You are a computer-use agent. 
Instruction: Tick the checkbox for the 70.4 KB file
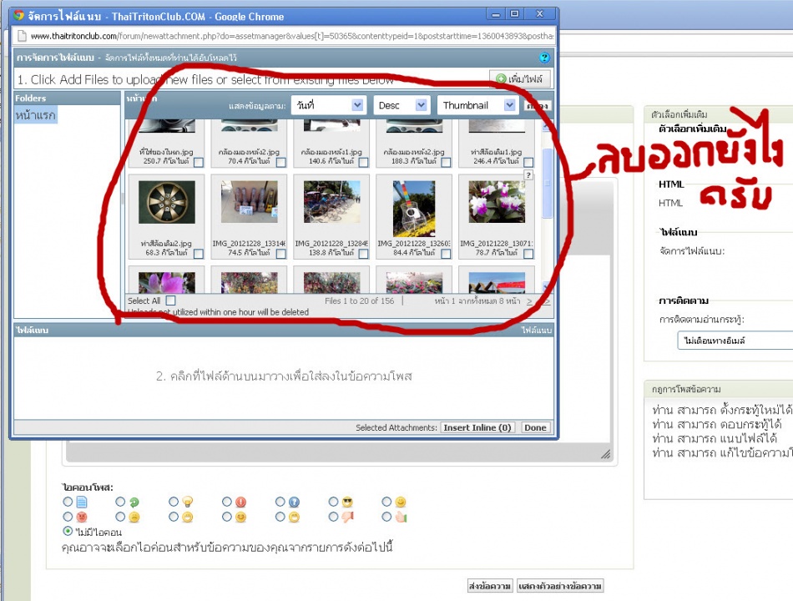(x=281, y=162)
